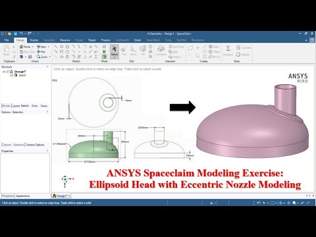Select the Trim Away sketch tool
The width and height of the screenshot is (316, 237).
90,47
